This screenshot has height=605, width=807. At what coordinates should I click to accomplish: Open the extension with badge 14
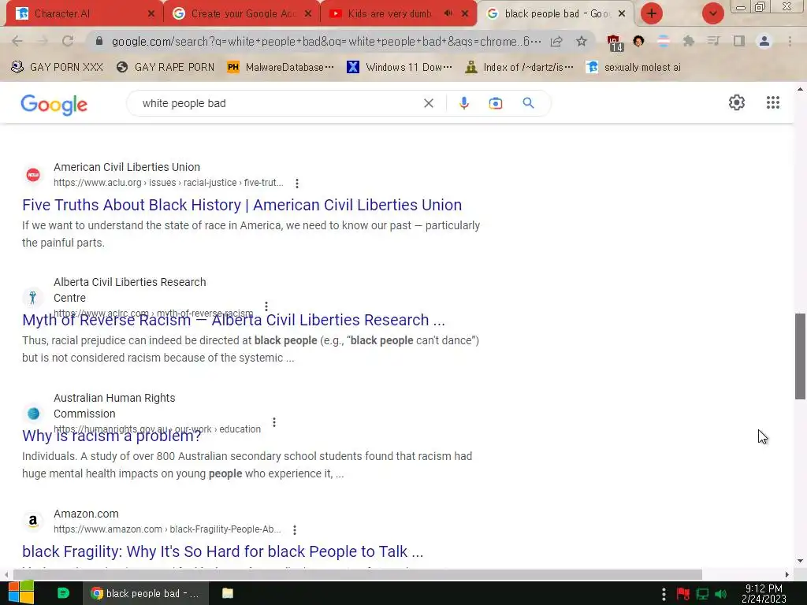pos(615,43)
